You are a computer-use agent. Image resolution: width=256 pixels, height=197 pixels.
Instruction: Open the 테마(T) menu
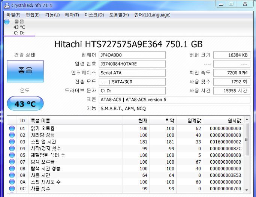pos(72,15)
